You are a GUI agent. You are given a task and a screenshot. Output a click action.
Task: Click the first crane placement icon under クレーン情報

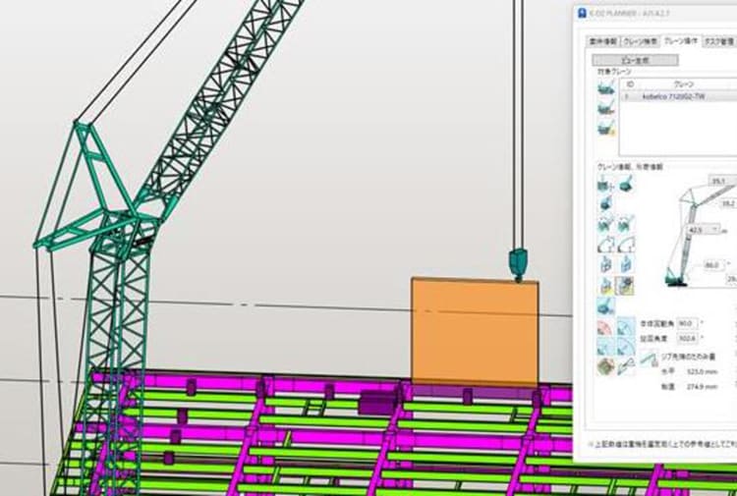tap(606, 185)
